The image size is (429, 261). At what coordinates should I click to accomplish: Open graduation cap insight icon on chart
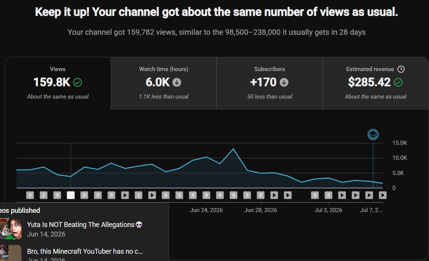373,135
